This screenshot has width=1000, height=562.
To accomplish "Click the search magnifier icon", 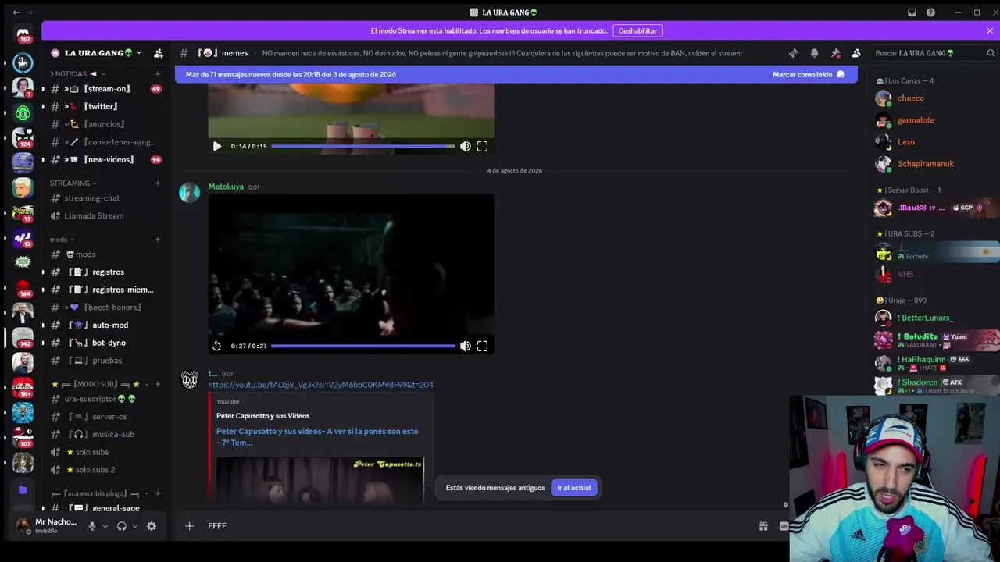I will point(991,53).
